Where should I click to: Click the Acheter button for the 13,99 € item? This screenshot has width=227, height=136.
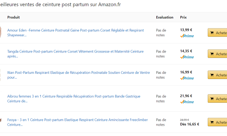click(218, 33)
